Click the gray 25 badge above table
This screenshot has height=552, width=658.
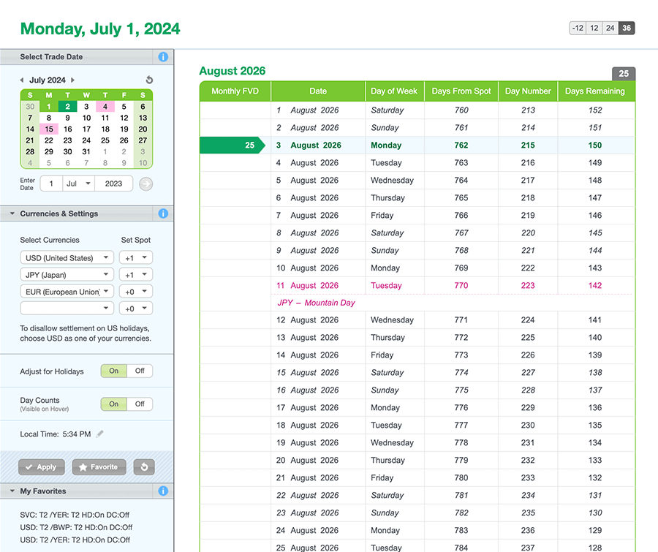pyautogui.click(x=624, y=74)
